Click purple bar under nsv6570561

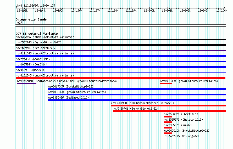pos(120,50)
